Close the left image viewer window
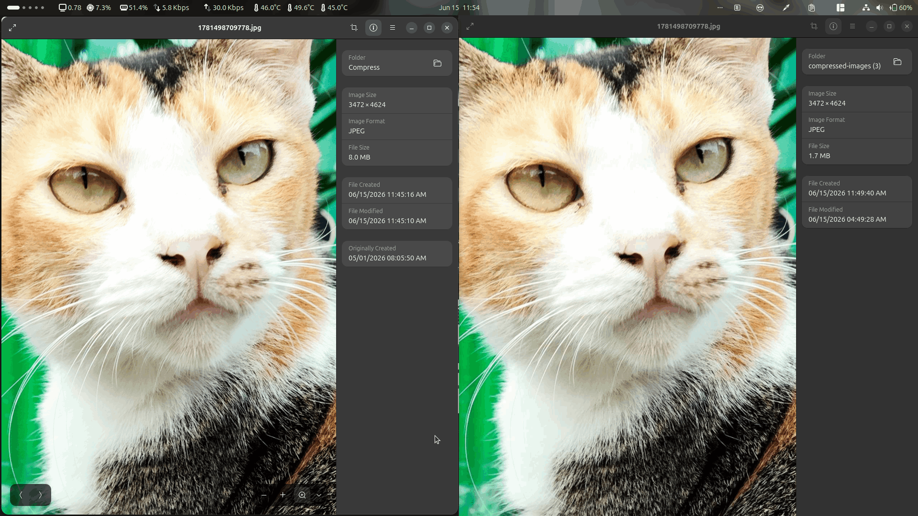The image size is (918, 516). (447, 28)
